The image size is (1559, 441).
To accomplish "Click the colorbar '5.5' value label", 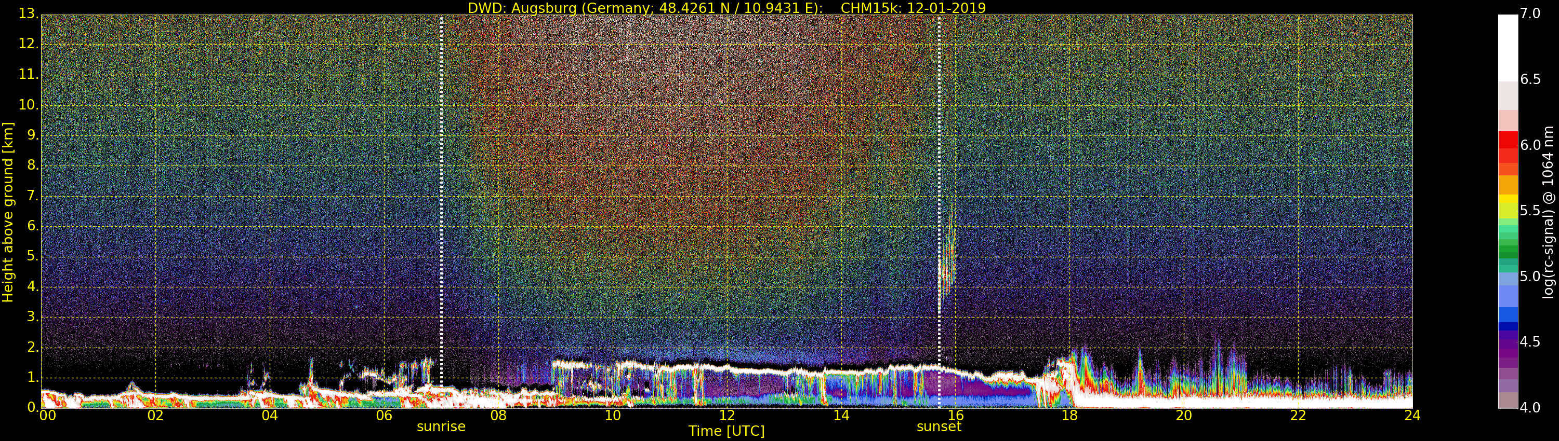I will (1530, 211).
